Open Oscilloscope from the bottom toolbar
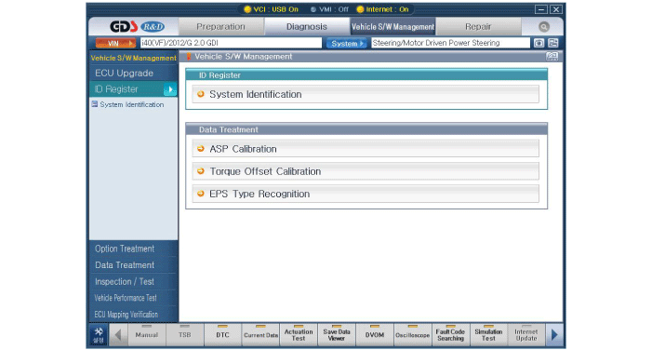 pyautogui.click(x=412, y=334)
